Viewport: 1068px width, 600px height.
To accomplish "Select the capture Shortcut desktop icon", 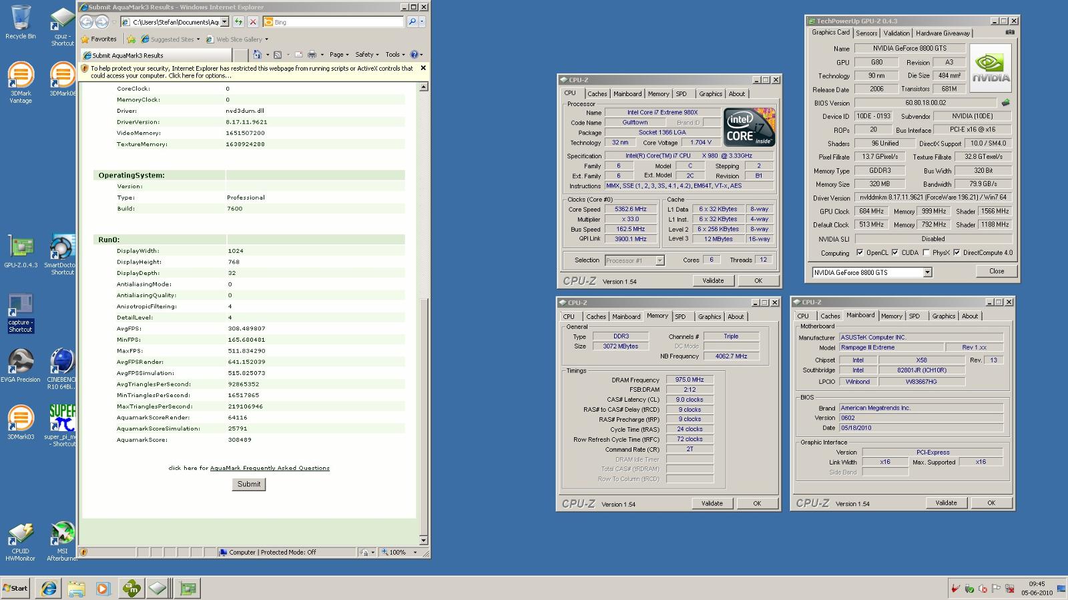I will click(21, 314).
